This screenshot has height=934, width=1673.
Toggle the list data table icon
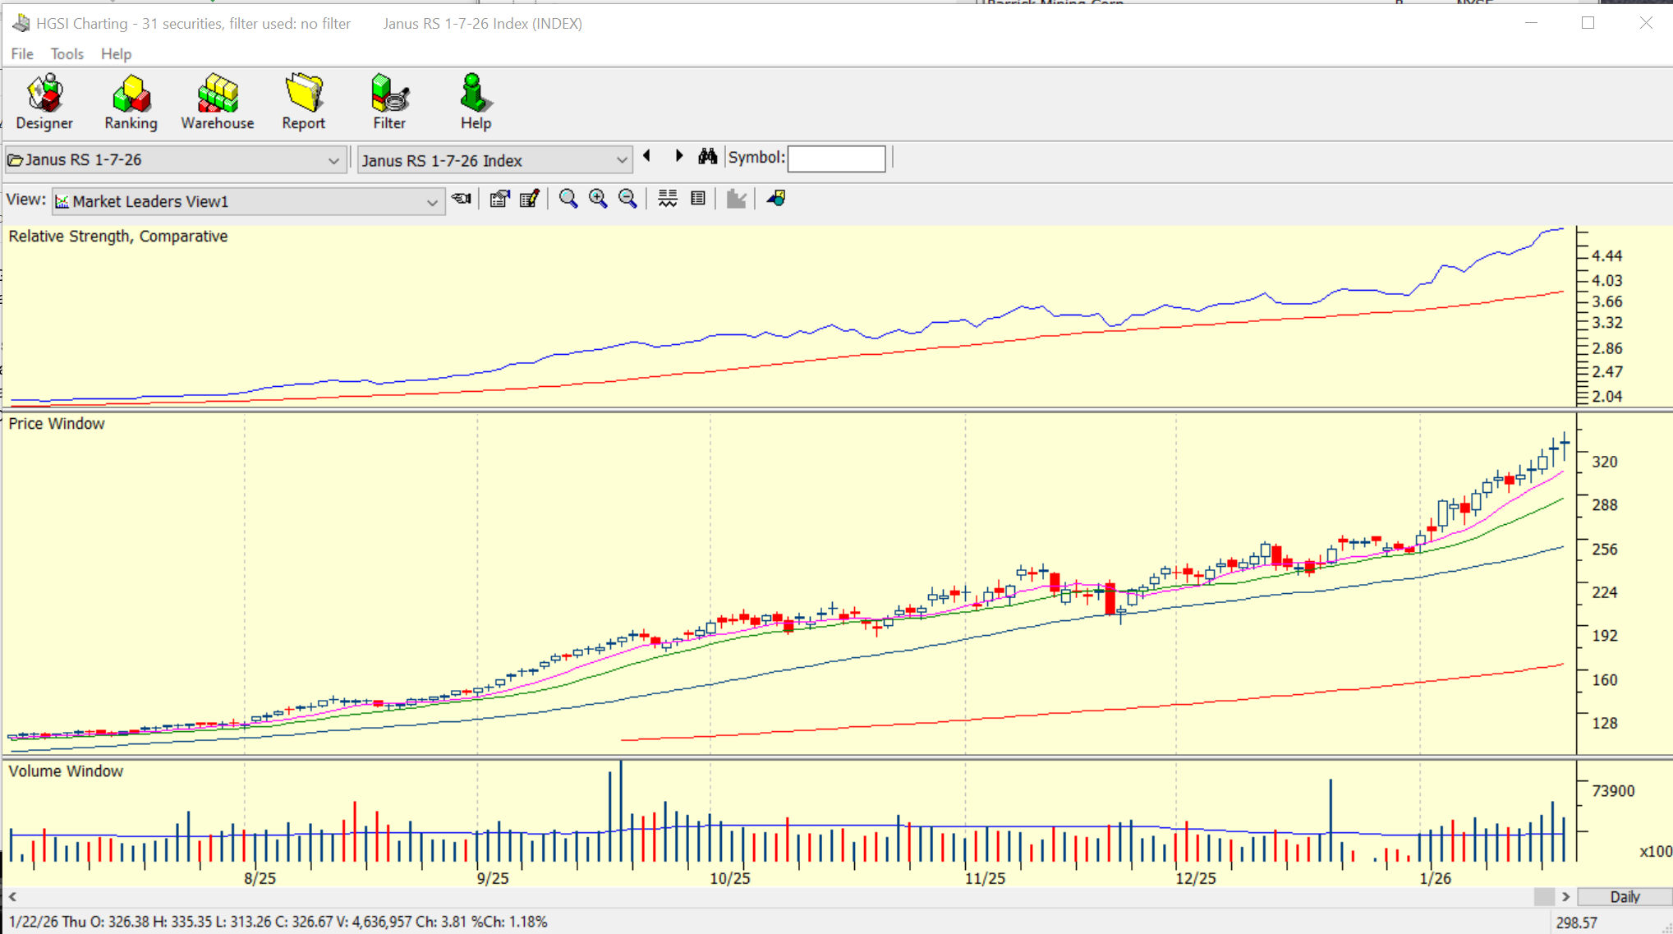point(698,199)
